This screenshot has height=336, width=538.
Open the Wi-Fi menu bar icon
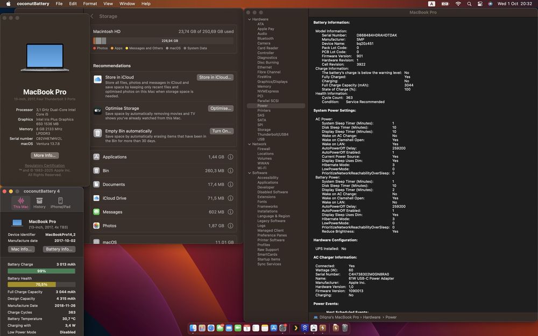tap(458, 4)
